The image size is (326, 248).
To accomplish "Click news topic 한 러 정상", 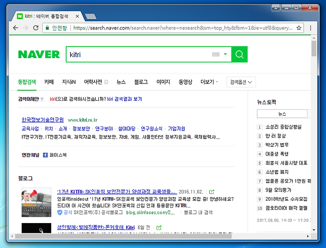I will [x=276, y=136].
